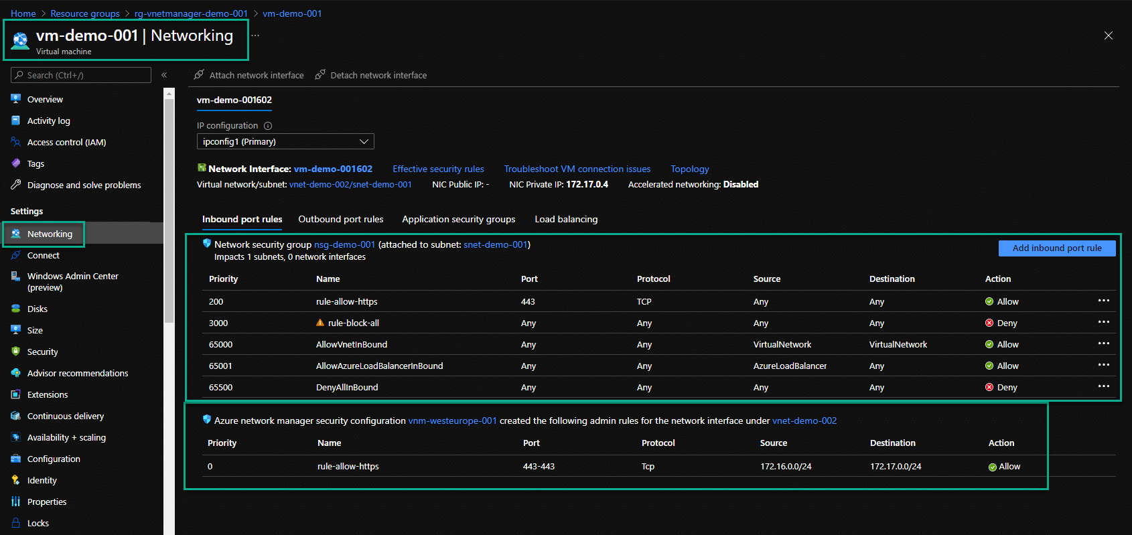Focus the Search (Ctrl+/) field
1132x535 pixels.
81,75
